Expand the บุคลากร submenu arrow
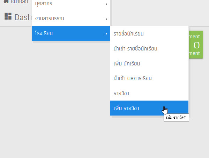 pos(106,4)
